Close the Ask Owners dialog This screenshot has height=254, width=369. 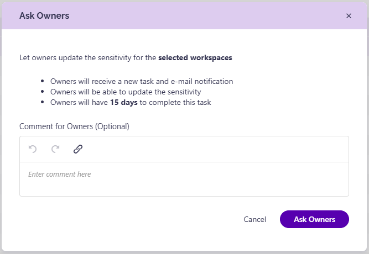pyautogui.click(x=349, y=16)
